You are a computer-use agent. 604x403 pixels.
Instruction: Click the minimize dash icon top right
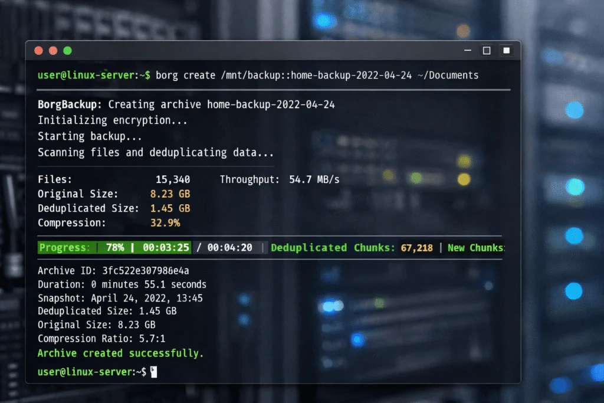coord(467,51)
